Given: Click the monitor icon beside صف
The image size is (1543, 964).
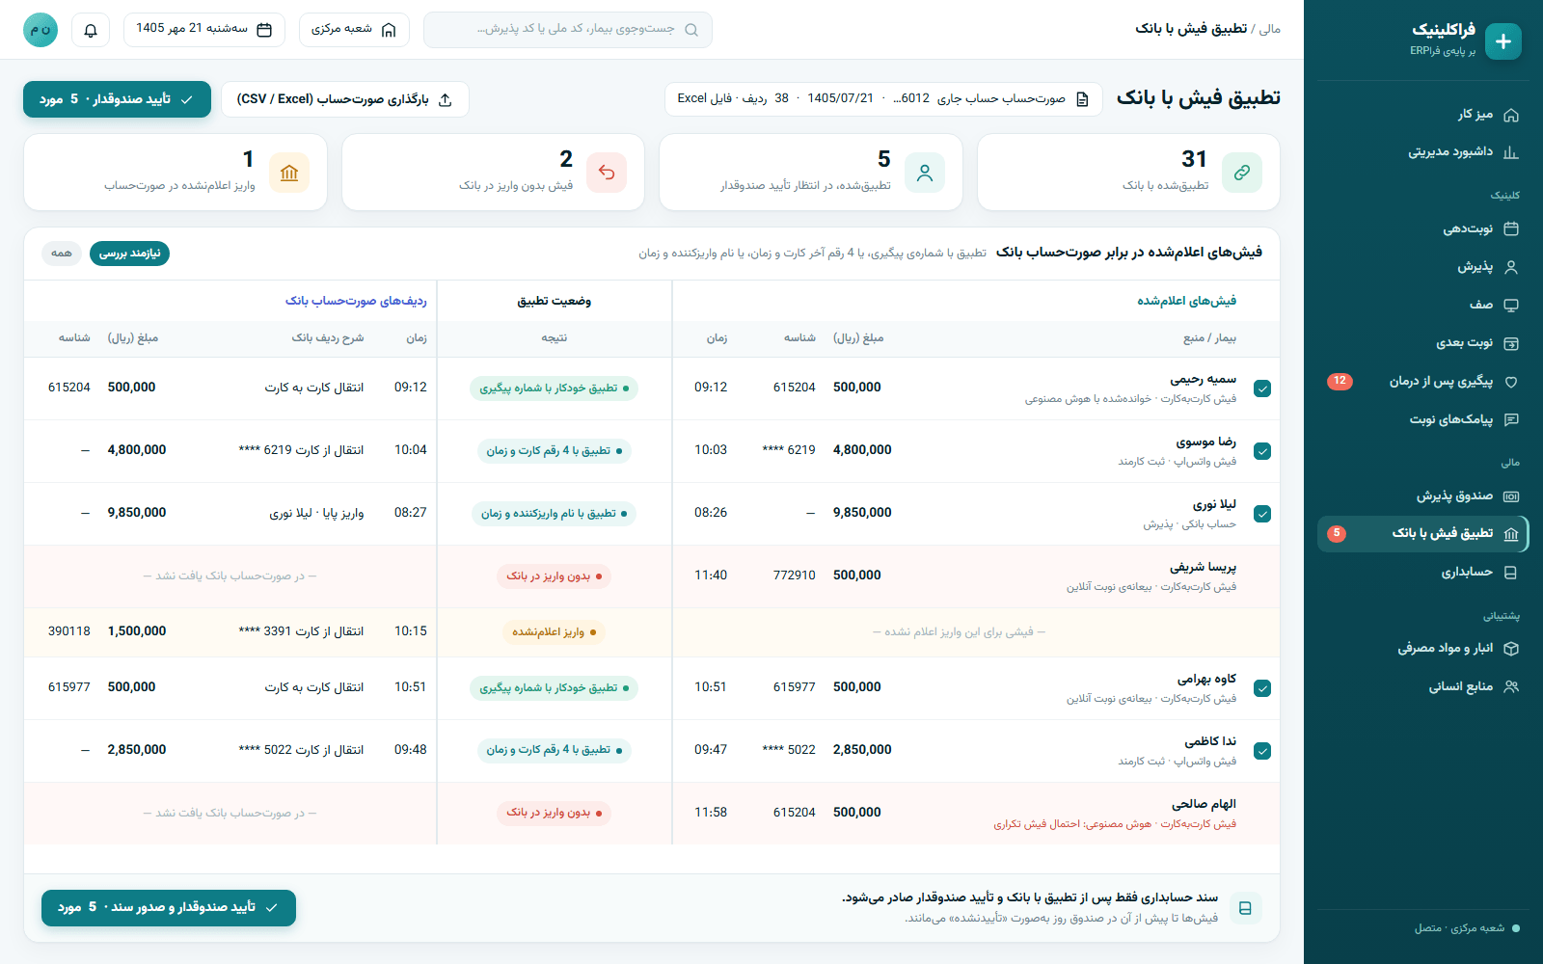Looking at the screenshot, I should tap(1511, 306).
